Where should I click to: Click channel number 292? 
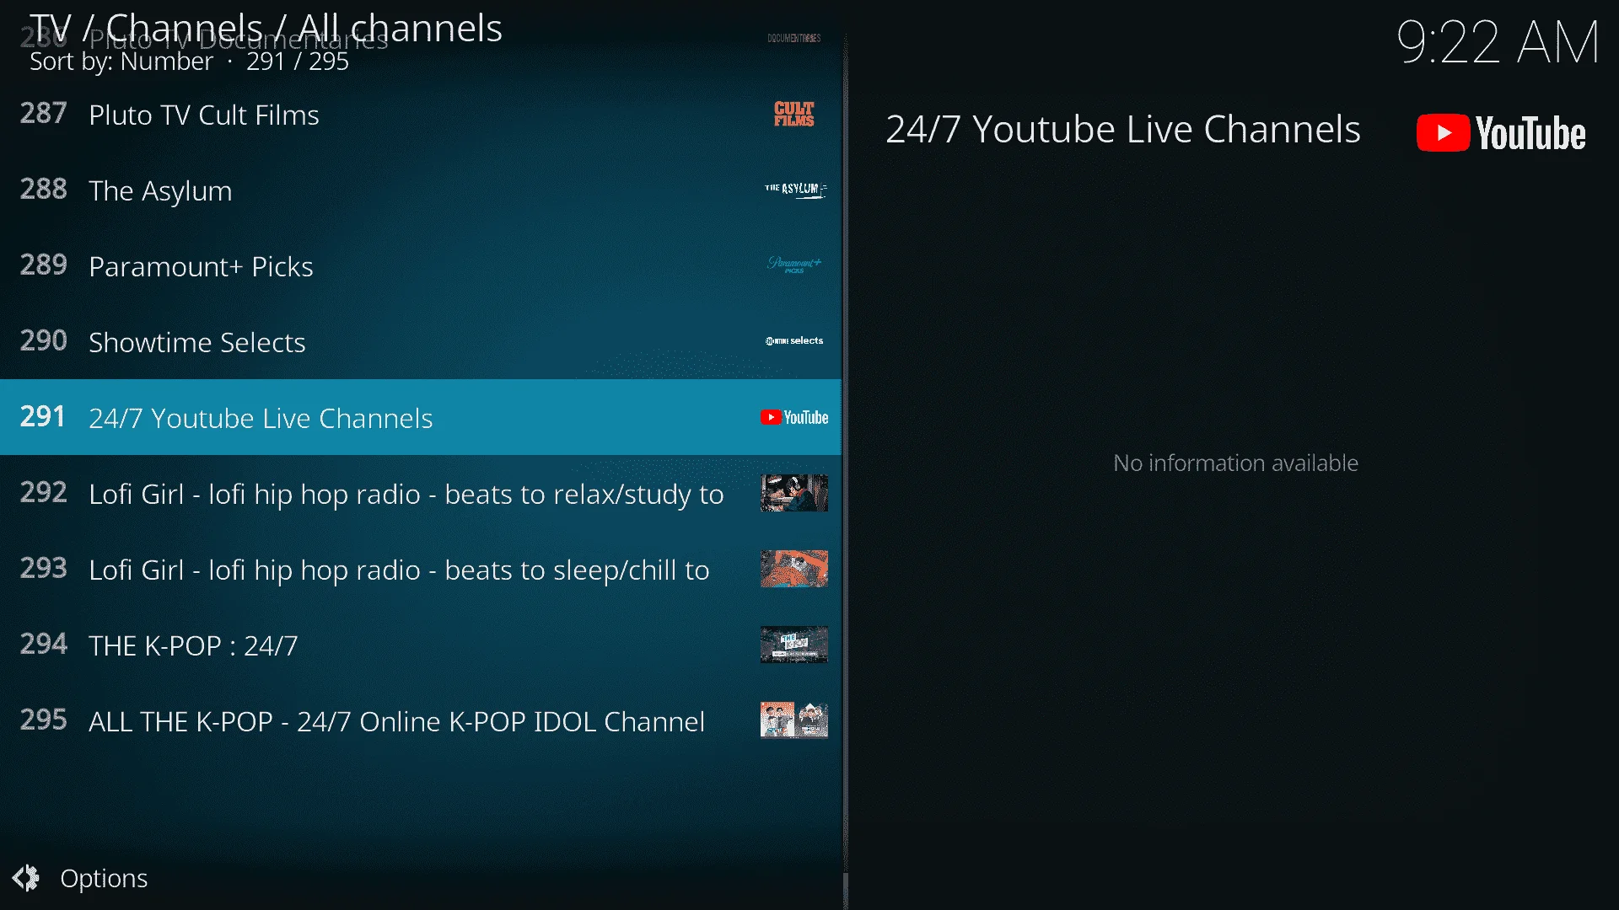tap(43, 492)
